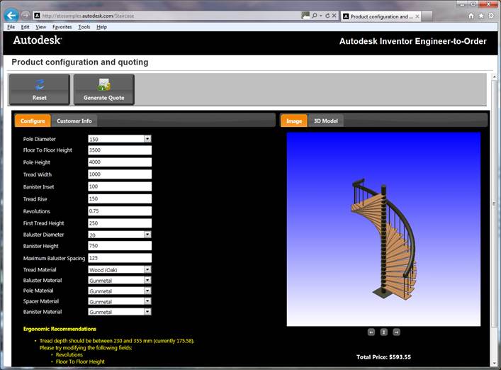Open the browser Tools gear icon
This screenshot has height=370, width=501.
coord(491,16)
